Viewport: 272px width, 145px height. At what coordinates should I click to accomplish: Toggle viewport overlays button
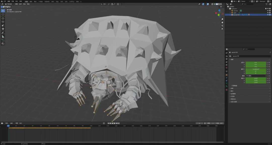click(x=208, y=4)
